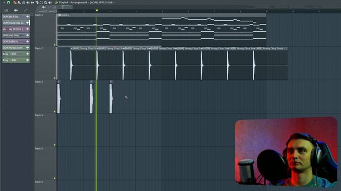Viewport: 341px width, 191px height.
Task: Mute Track 3 via its green dot
Action: coord(54,112)
